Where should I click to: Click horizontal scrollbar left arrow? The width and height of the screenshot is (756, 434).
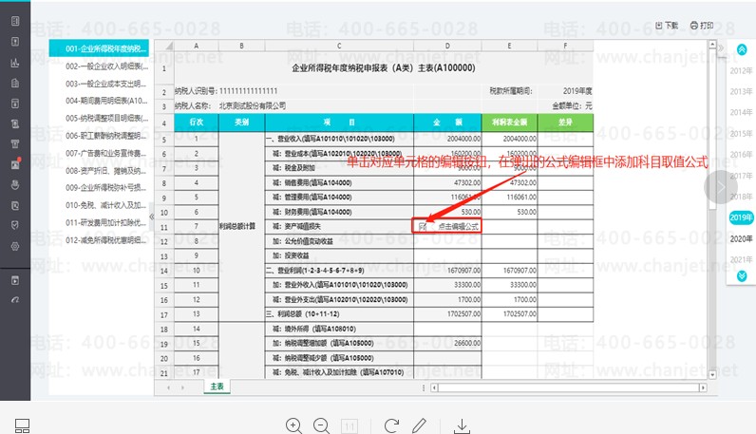click(434, 387)
